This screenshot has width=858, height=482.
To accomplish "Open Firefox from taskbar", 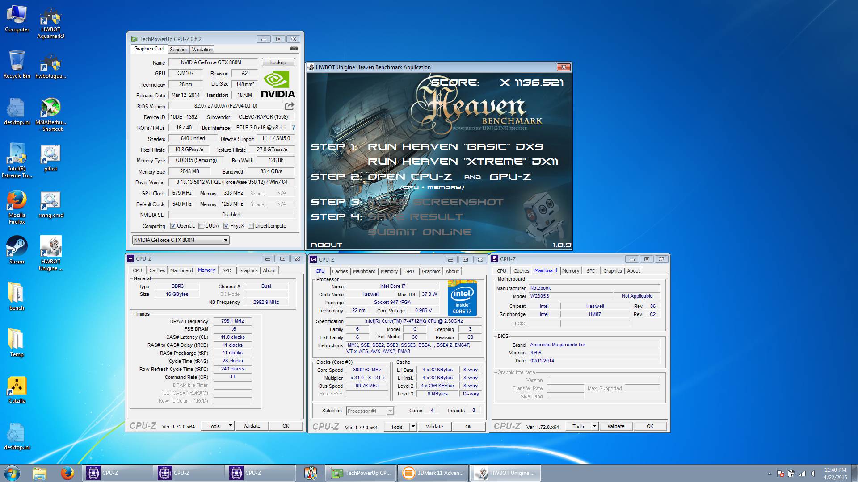I will click(67, 473).
